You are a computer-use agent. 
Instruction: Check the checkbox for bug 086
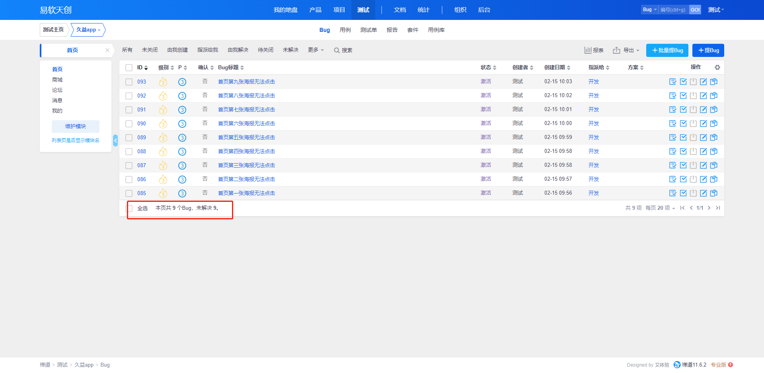(x=129, y=180)
